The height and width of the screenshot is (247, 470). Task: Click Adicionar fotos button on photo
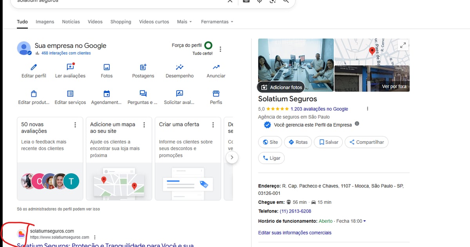[x=281, y=87]
